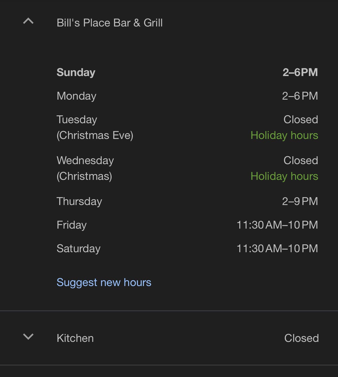Click the Kitchen Closed status
338x377 pixels.
coord(302,338)
